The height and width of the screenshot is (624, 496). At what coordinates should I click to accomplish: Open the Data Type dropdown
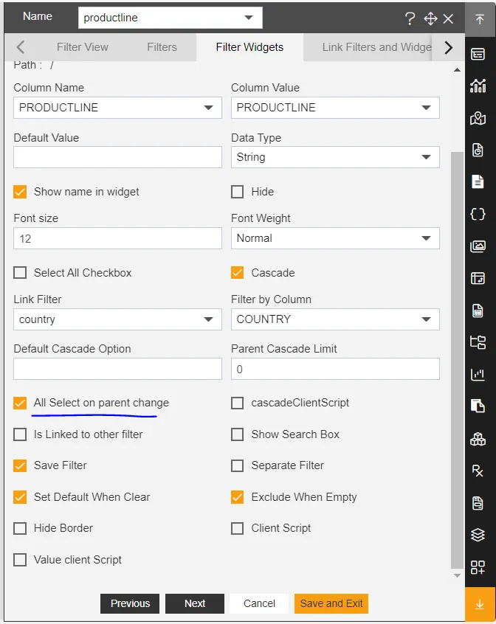click(x=335, y=157)
